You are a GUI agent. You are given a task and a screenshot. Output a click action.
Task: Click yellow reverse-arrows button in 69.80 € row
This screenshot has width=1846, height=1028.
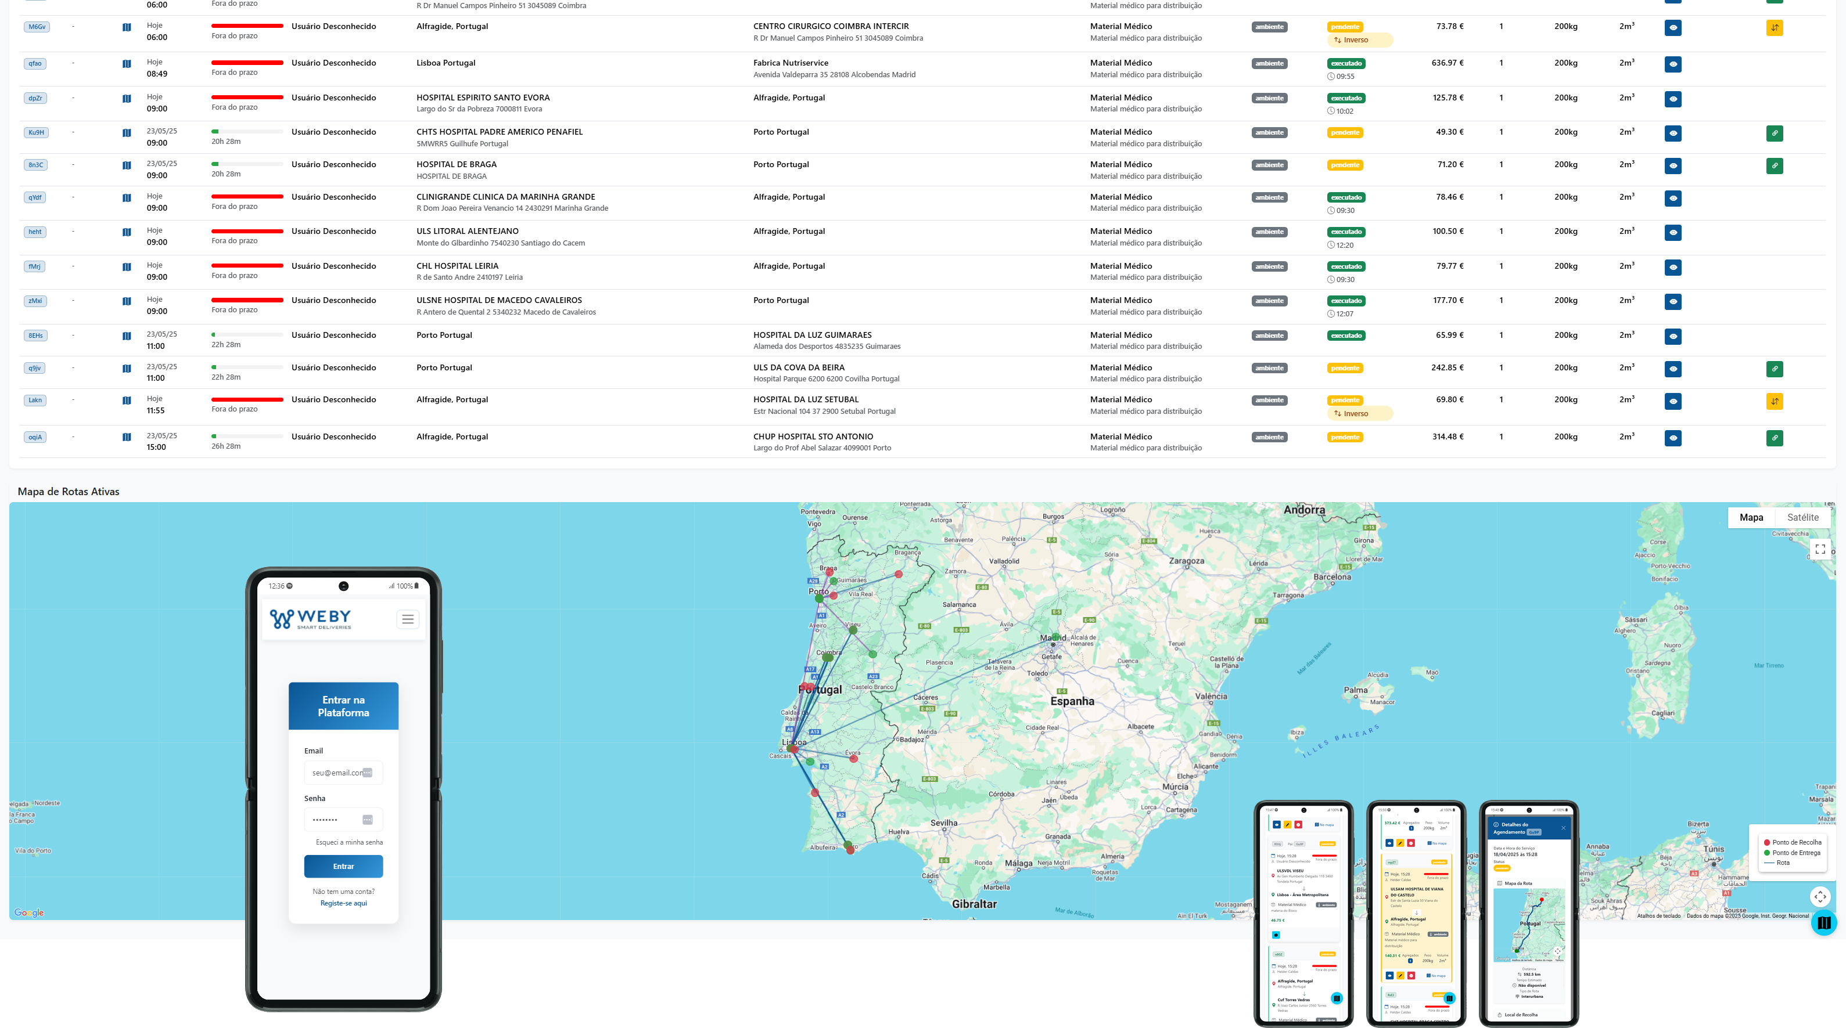click(x=1775, y=402)
